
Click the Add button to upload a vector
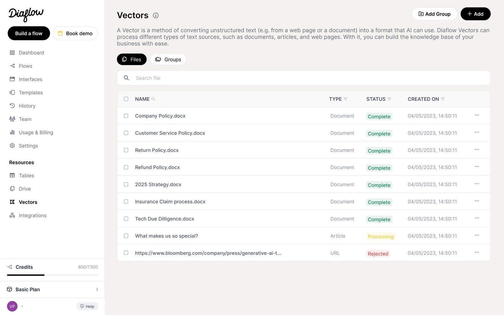coord(475,14)
